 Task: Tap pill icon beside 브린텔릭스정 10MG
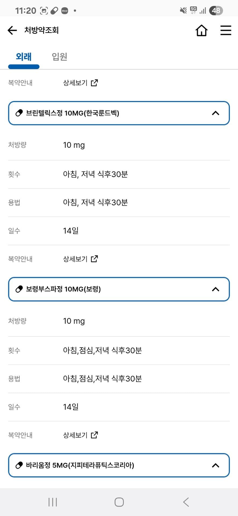click(19, 113)
